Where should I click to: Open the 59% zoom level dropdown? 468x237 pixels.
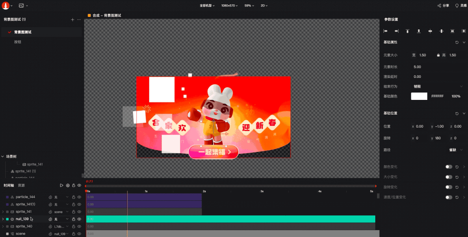click(x=250, y=6)
